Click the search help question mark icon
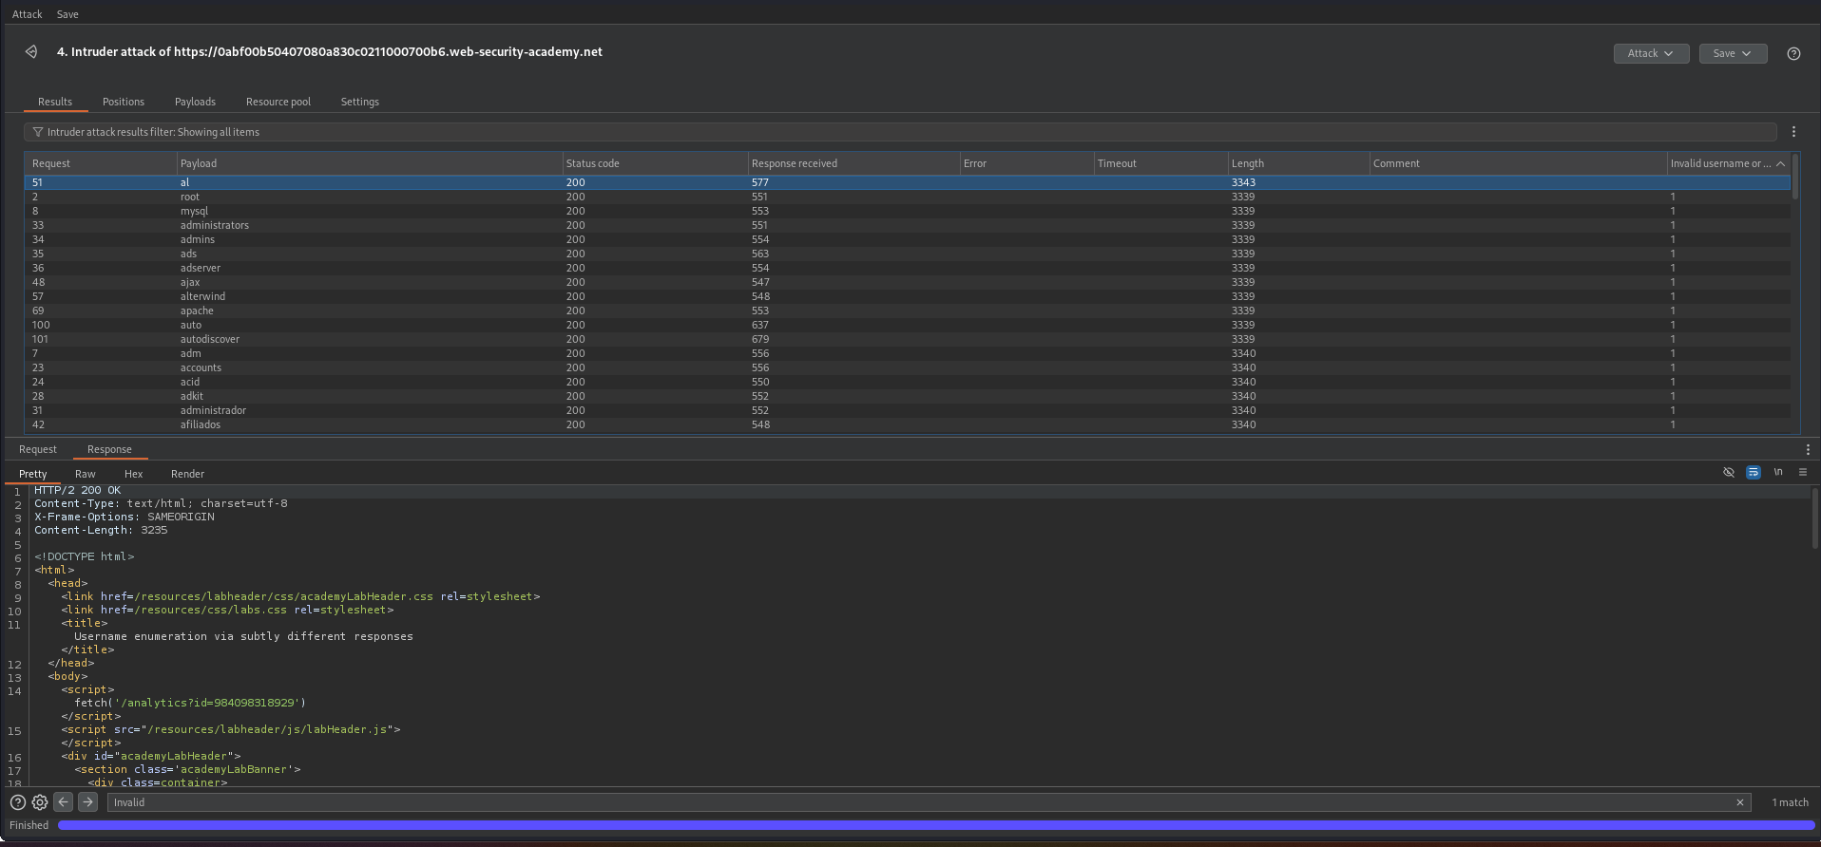 click(17, 802)
